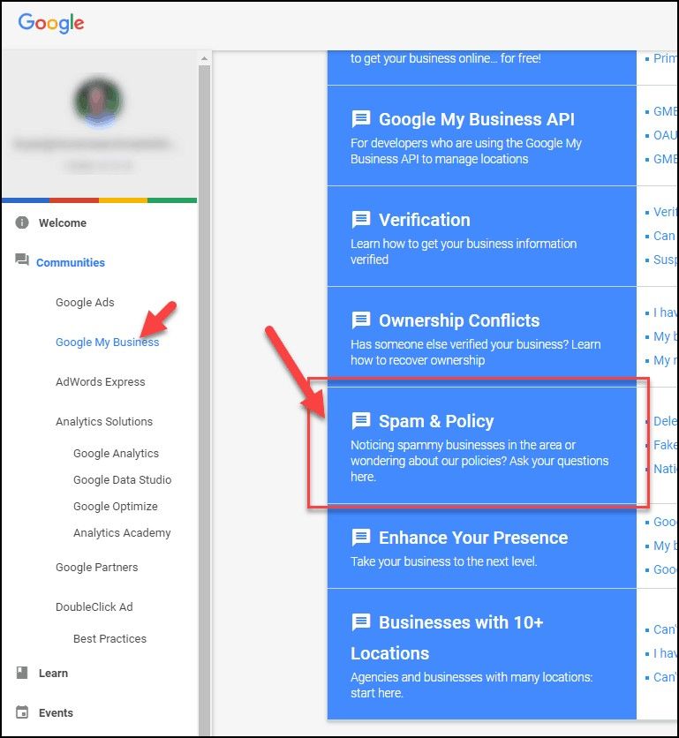This screenshot has height=738, width=679.
Task: Open Analytics Solutions in sidebar
Action: pyautogui.click(x=104, y=421)
